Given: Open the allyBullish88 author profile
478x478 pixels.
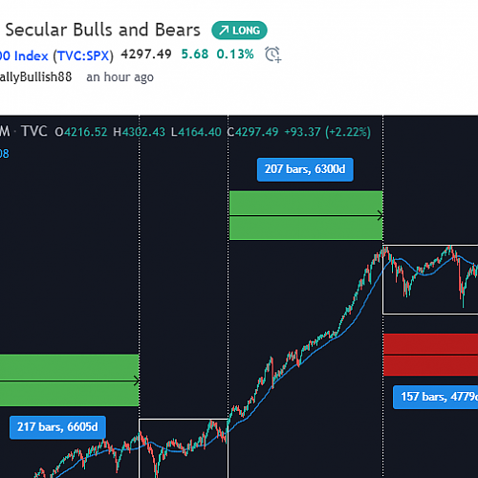Looking at the screenshot, I should 35,77.
